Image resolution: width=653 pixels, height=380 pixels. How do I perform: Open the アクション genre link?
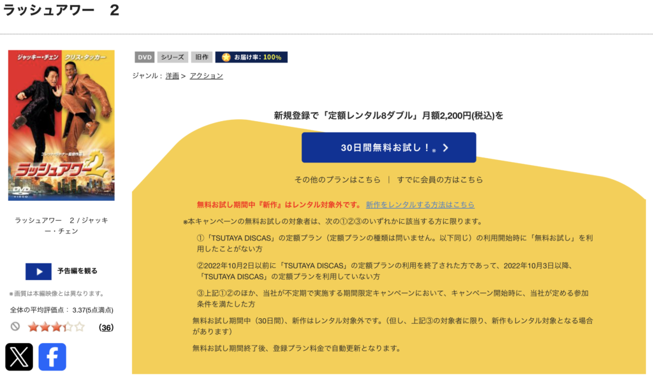[x=206, y=76]
